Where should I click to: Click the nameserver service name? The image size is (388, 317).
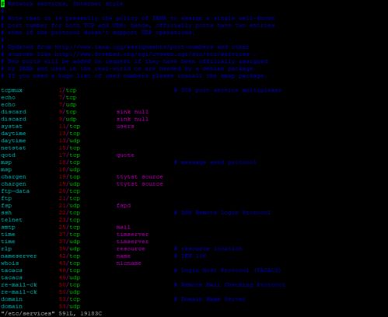[19, 256]
